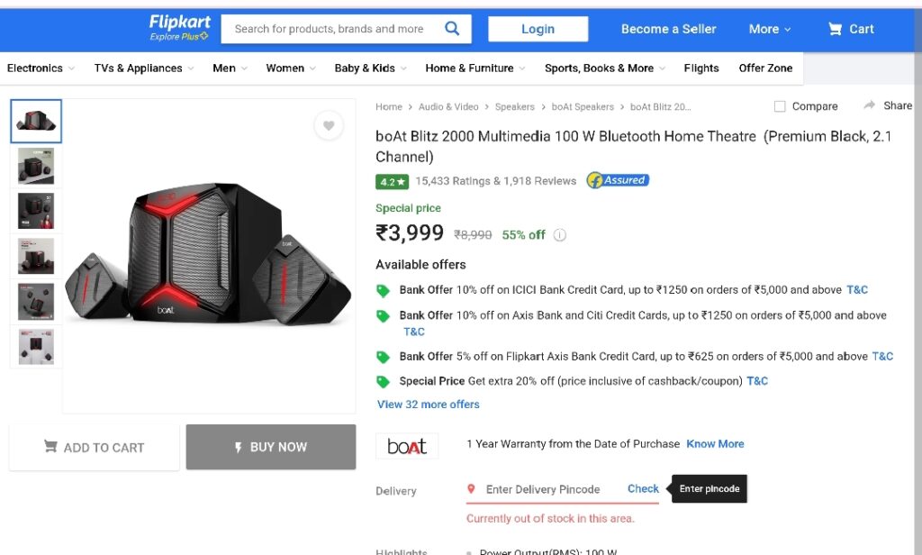Add product to wishlist with heart icon

click(x=329, y=125)
